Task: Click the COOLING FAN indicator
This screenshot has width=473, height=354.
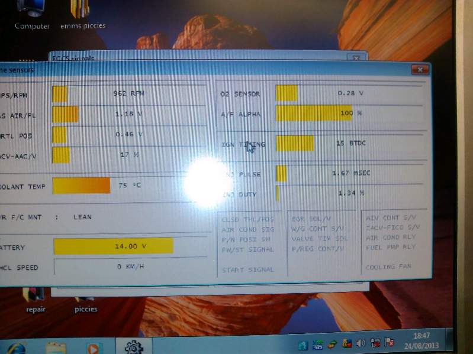Action: (x=388, y=267)
